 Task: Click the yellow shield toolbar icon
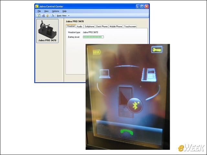click(48, 16)
